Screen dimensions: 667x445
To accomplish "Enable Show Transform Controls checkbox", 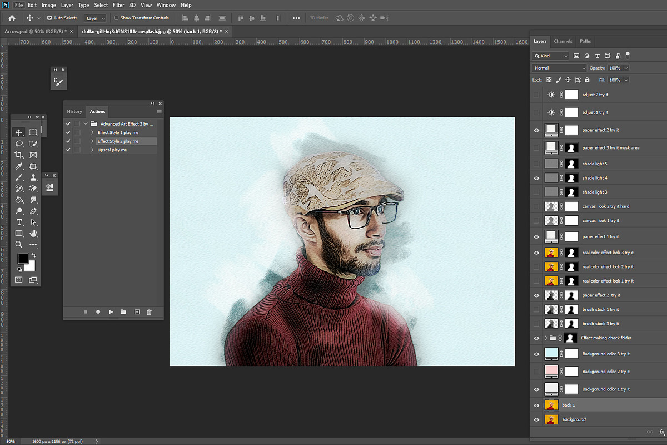I will 116,18.
